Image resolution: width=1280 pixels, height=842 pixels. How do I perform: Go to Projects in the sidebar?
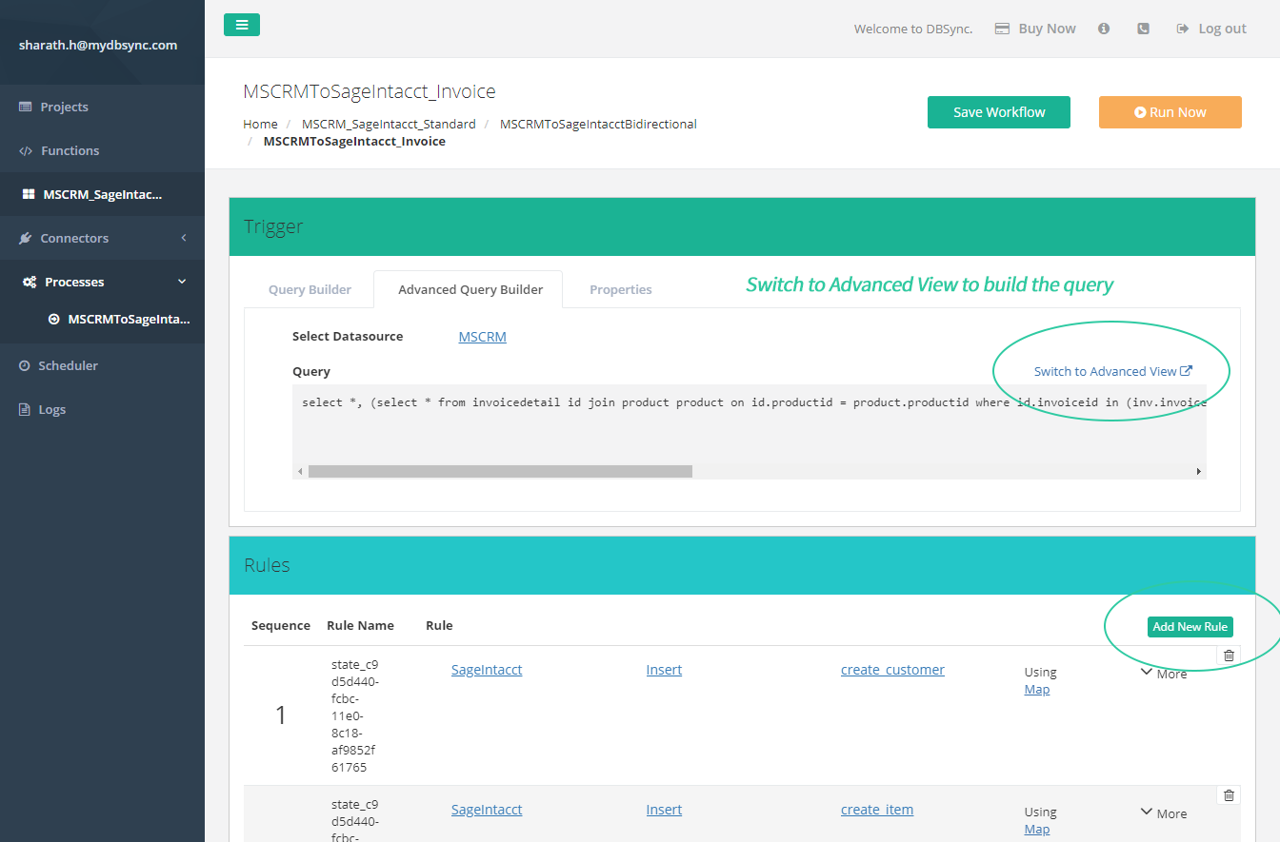(64, 107)
